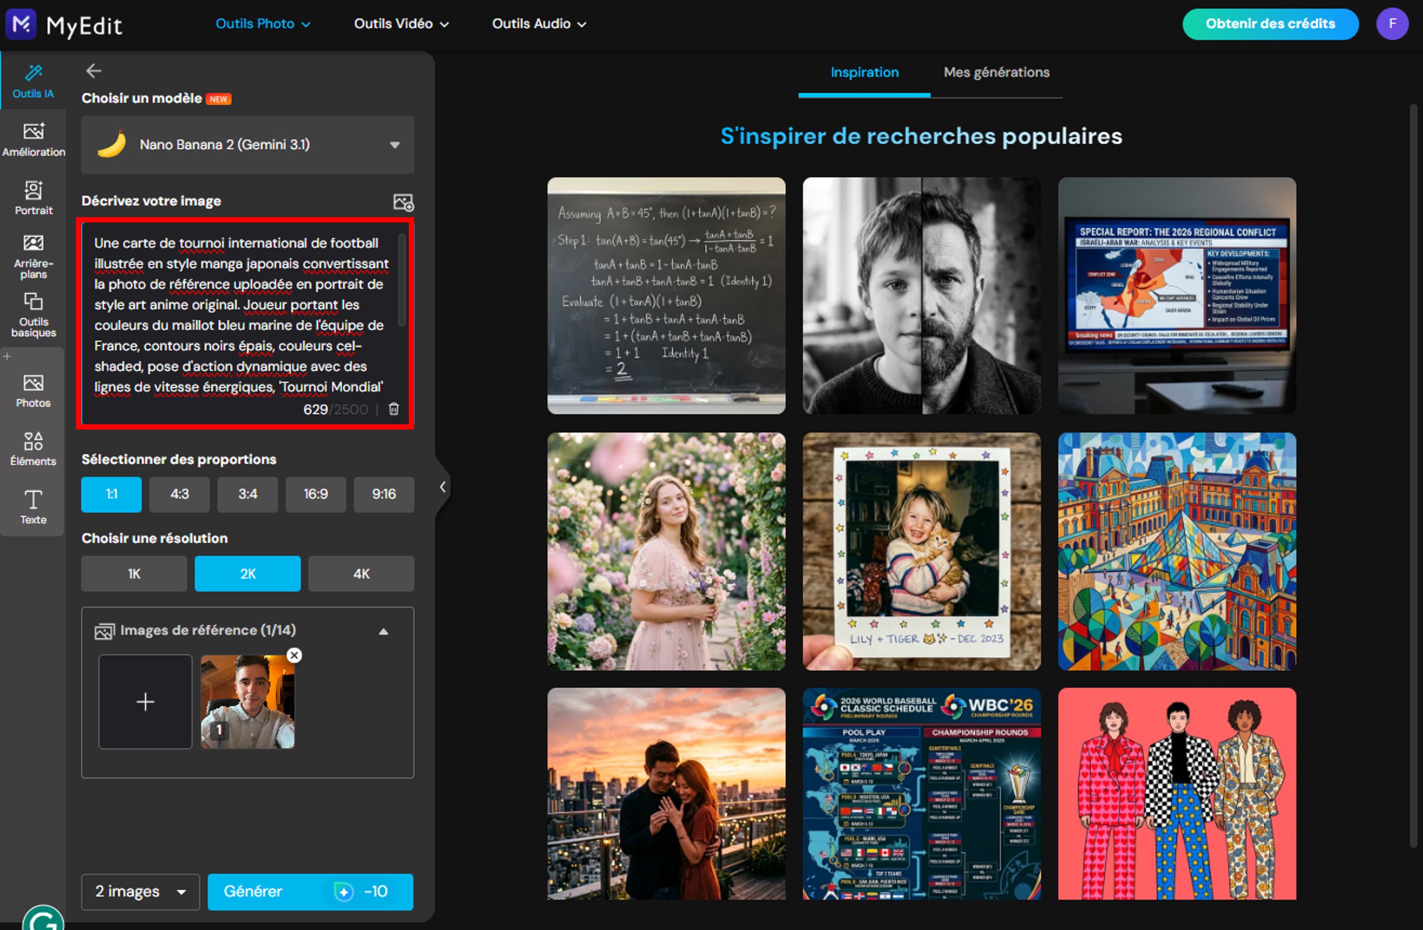Select the 3:4 proportion
This screenshot has width=1423, height=930.
tap(247, 494)
